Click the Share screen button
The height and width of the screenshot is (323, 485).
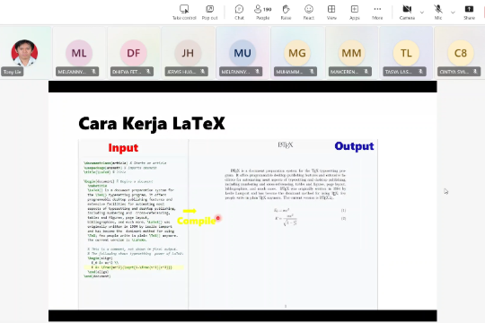coord(469,13)
